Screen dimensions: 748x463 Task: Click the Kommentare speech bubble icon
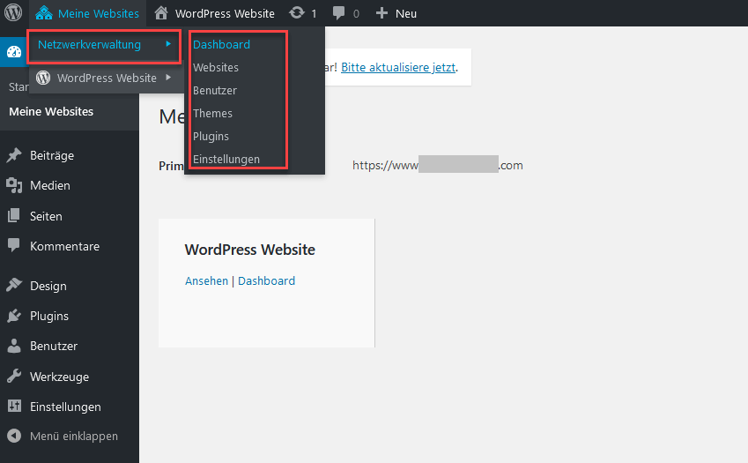[14, 246]
